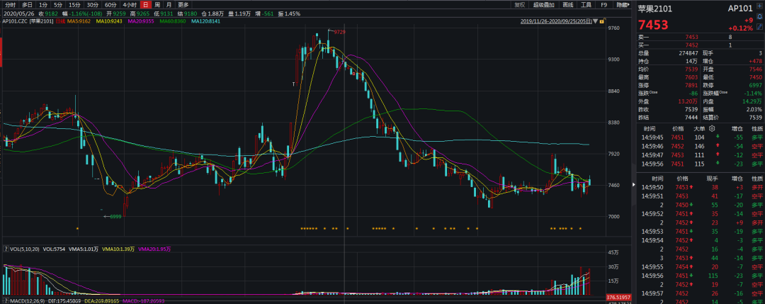
Task: Select the 5分 period tab
Action: click(x=58, y=5)
